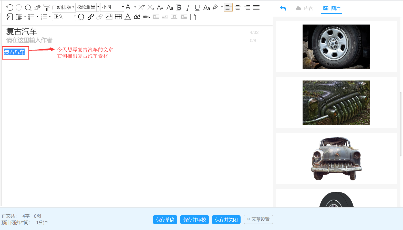Set image centered layout
The image size is (403, 230).
click(174, 17)
